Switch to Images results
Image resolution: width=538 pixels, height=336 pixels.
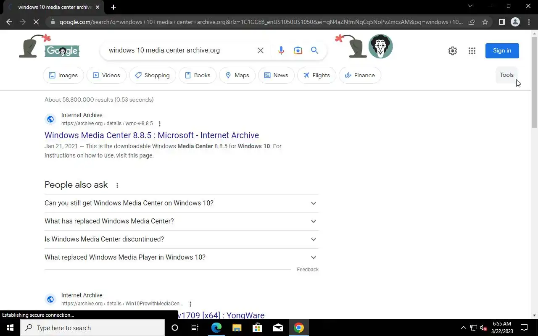tap(63, 75)
